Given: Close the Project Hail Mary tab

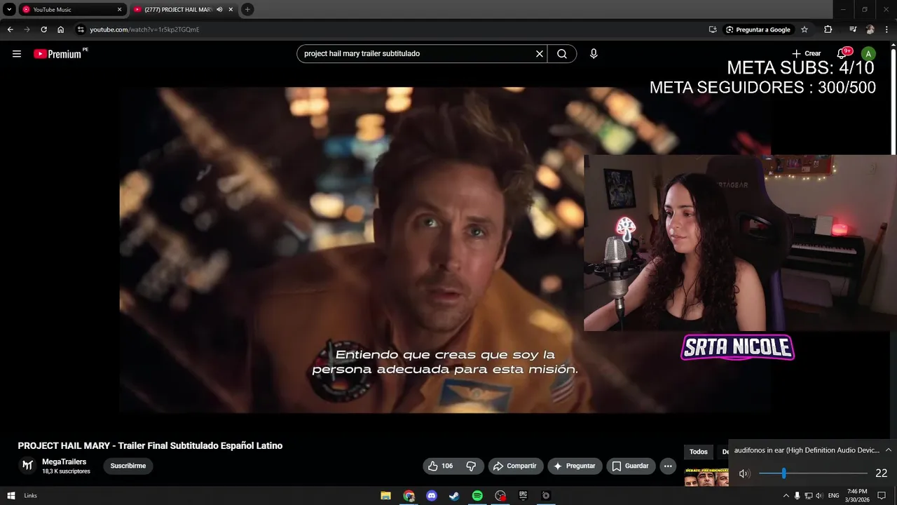Looking at the screenshot, I should tap(231, 10).
